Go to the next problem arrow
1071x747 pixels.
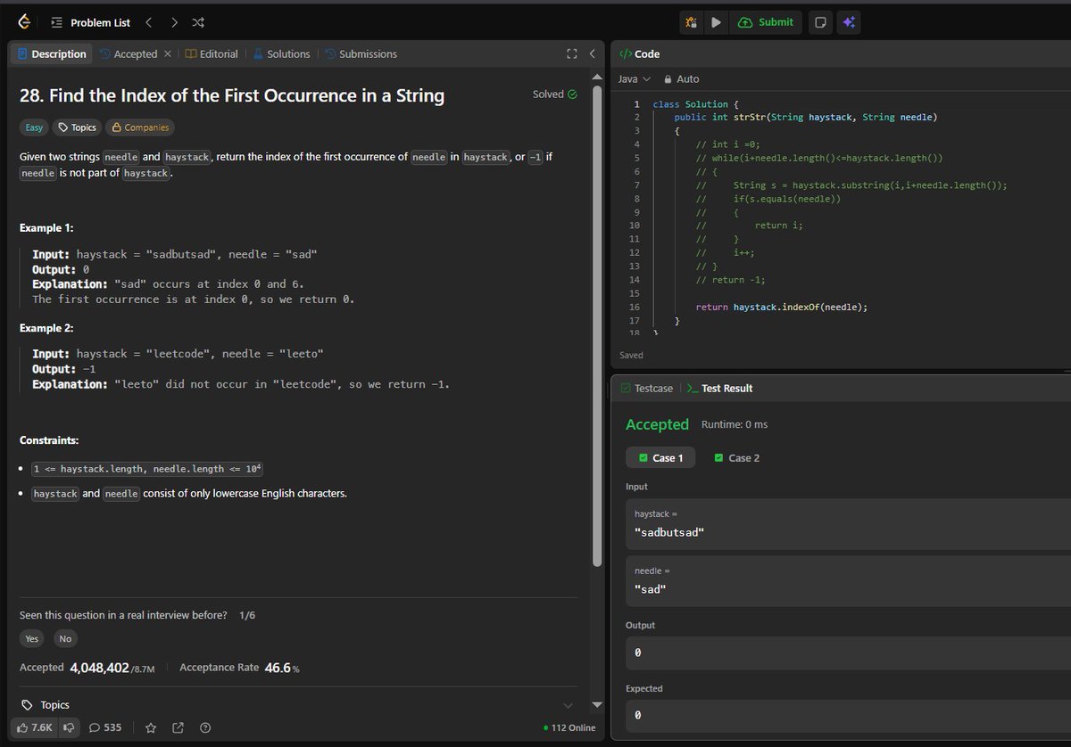[174, 22]
